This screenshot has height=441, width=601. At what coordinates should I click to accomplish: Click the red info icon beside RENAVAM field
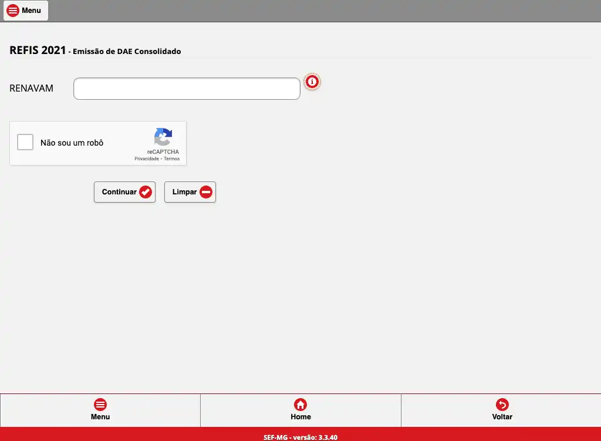click(312, 82)
